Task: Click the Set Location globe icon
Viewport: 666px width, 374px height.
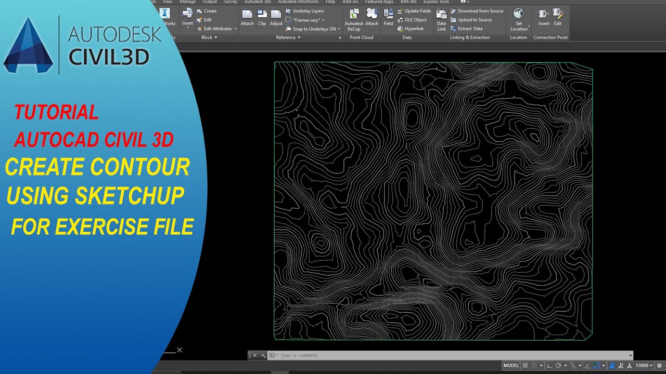Action: 518,14
